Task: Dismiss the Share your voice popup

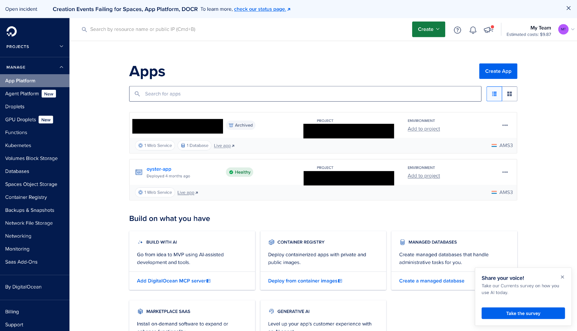Action: coord(562,277)
